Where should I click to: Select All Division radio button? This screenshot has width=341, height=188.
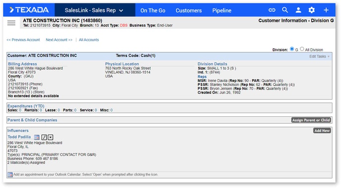pyautogui.click(x=302, y=49)
